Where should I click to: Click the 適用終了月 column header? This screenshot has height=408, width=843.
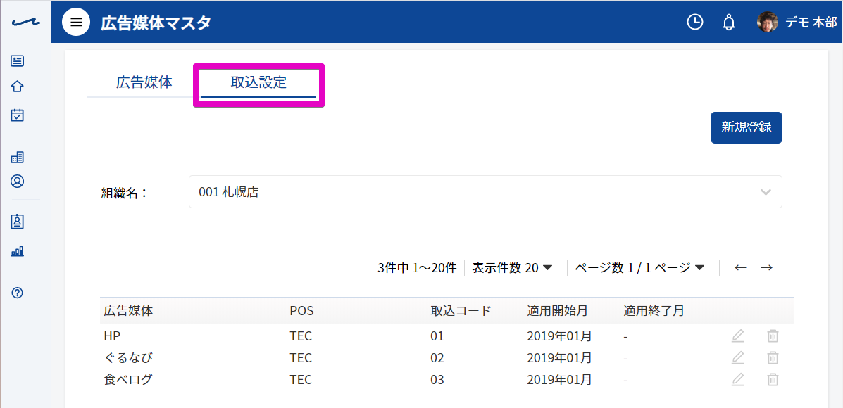(x=654, y=311)
